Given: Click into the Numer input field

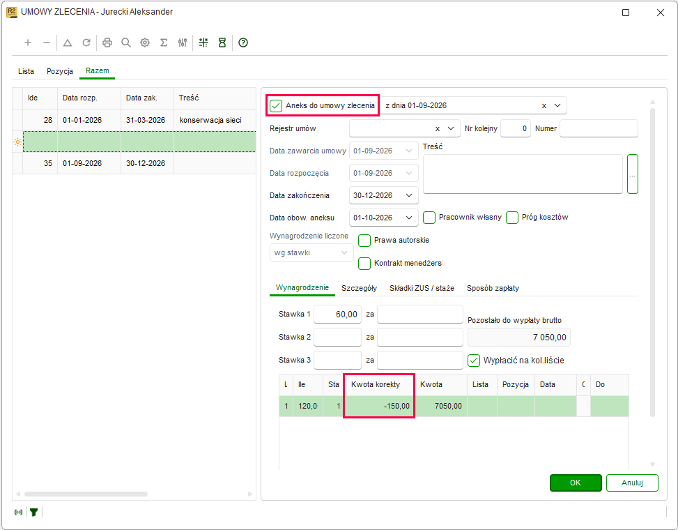Looking at the screenshot, I should [599, 128].
